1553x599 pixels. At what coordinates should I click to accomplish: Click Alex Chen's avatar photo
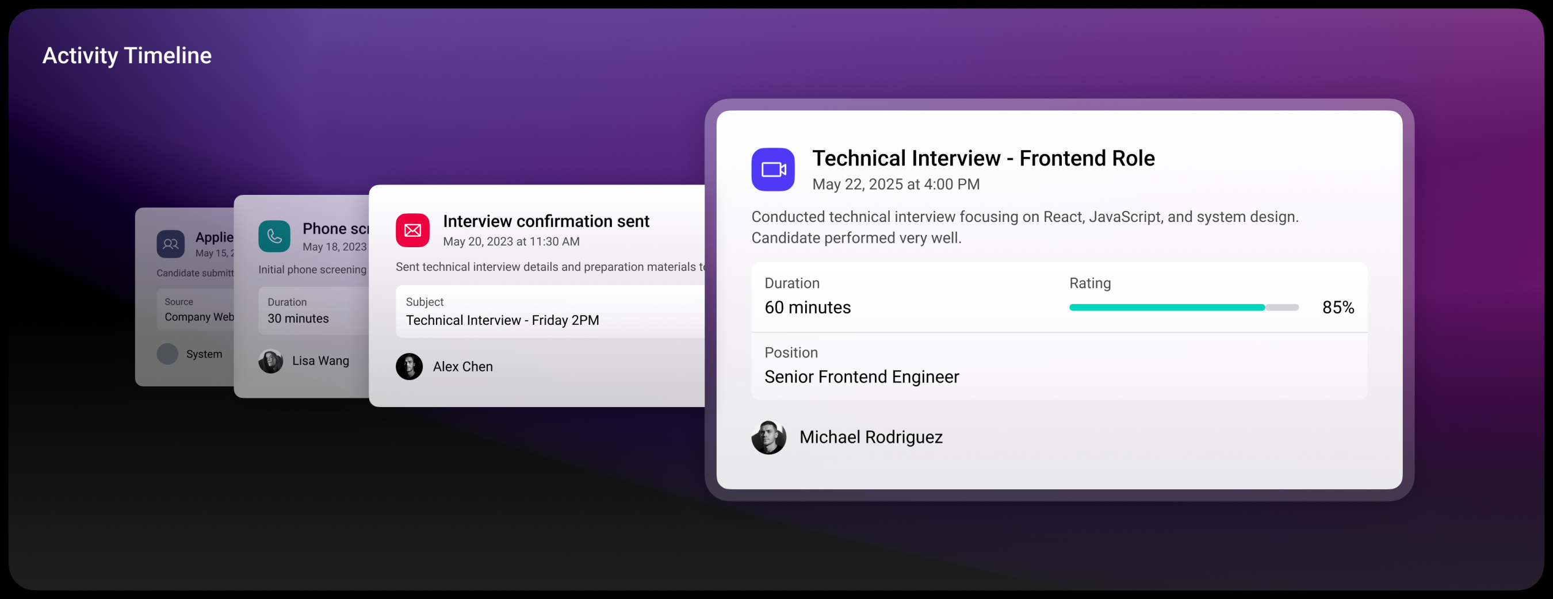pos(409,366)
